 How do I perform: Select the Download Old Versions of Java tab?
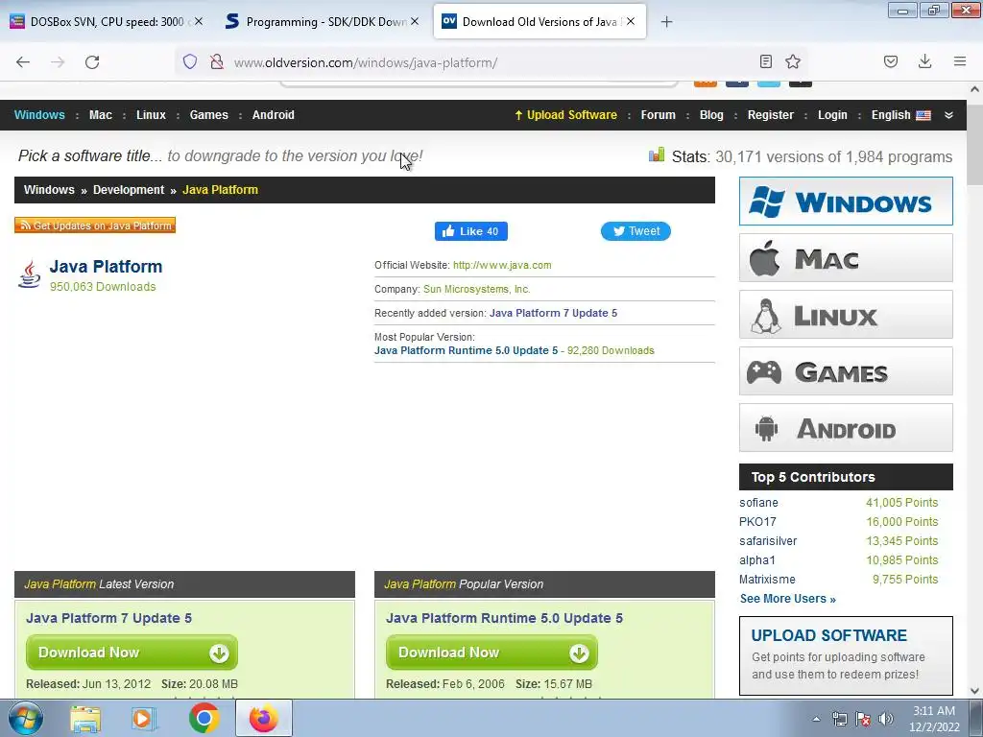539,21
